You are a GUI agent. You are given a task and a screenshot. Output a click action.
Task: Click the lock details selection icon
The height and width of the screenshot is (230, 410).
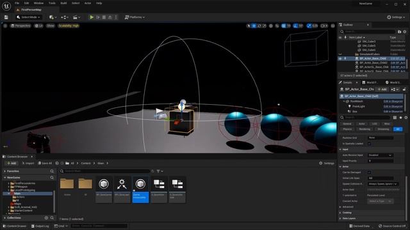pos(404,89)
